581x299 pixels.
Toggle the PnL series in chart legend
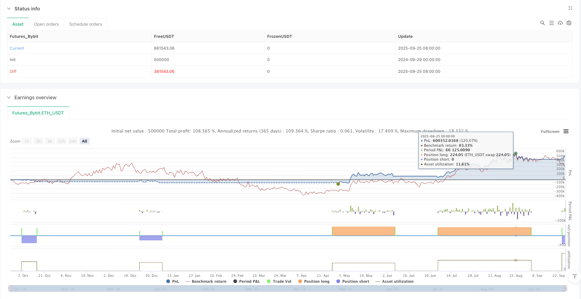173,281
